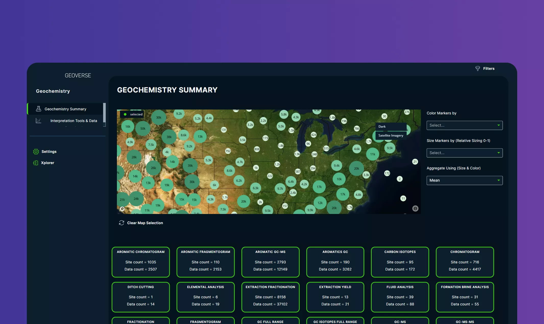
Task: Expand the Size Markers by dropdown
Action: point(464,153)
